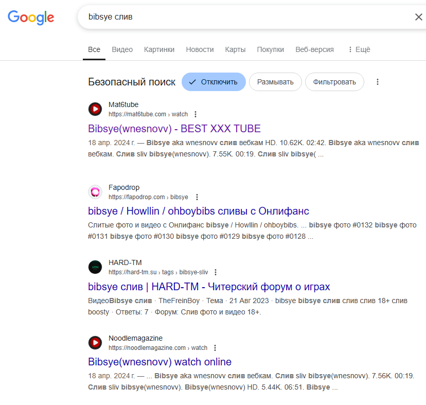Viewport: 426px width, 405px height.
Task: Go to the 'Новости' tab
Action: pyautogui.click(x=200, y=49)
